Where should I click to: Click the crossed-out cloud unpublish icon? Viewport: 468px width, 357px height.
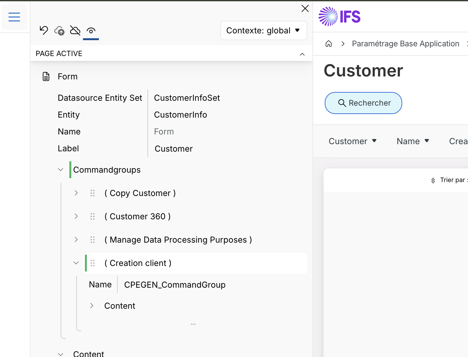(x=75, y=31)
